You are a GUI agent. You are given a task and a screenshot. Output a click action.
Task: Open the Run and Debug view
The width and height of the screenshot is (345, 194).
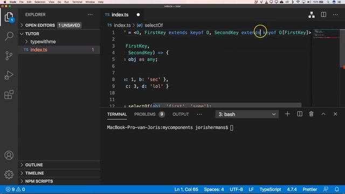9,75
